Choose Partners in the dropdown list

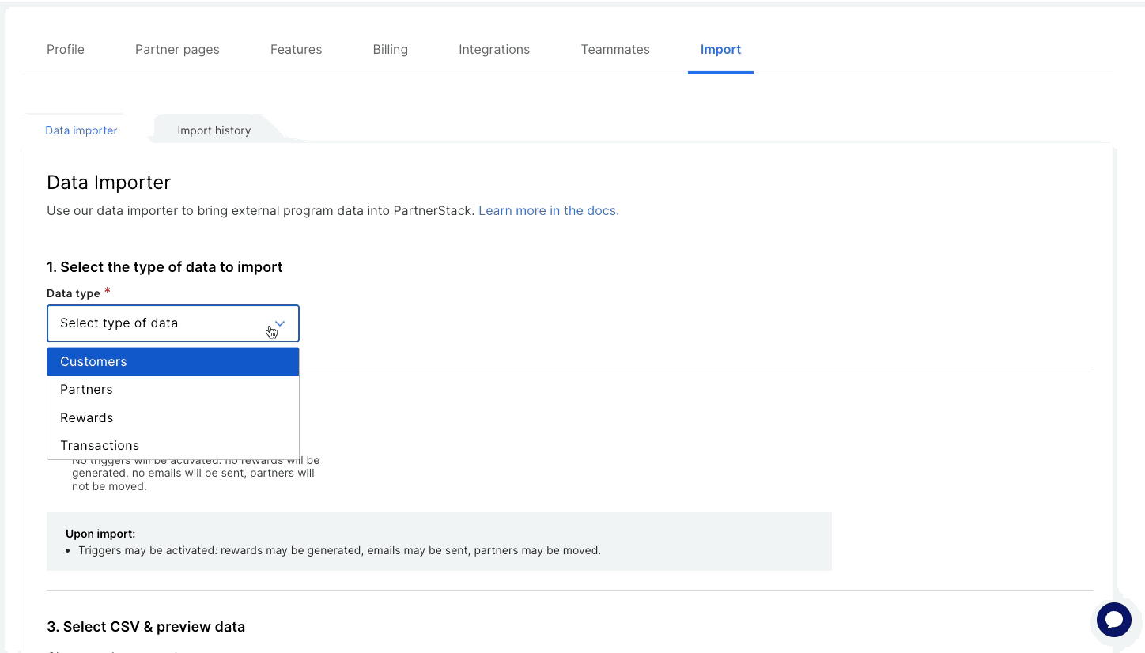click(173, 389)
